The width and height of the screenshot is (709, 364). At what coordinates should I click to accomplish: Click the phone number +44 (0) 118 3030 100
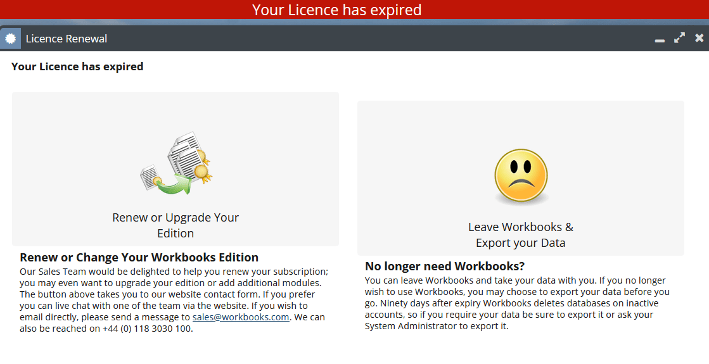pos(147,329)
